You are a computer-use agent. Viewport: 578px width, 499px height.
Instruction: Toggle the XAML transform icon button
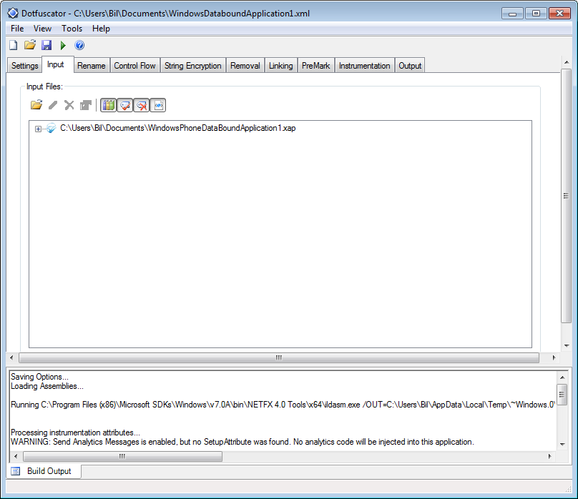[x=158, y=105]
